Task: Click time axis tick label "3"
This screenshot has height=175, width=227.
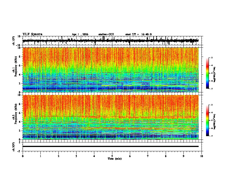Action: [x=76, y=156]
